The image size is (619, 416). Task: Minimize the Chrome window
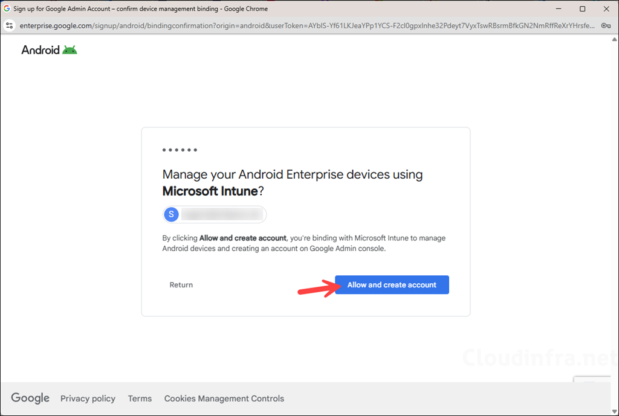coord(559,8)
